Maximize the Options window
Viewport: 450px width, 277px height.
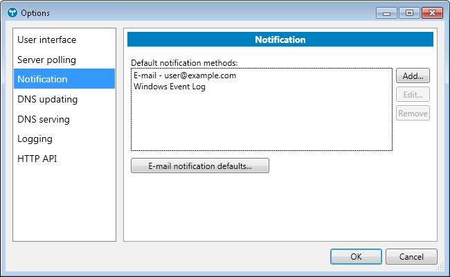[408, 12]
